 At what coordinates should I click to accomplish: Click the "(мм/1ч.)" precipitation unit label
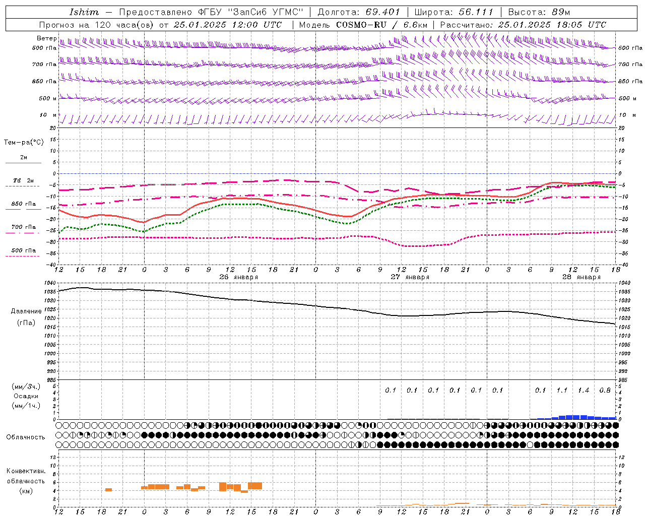(x=26, y=406)
